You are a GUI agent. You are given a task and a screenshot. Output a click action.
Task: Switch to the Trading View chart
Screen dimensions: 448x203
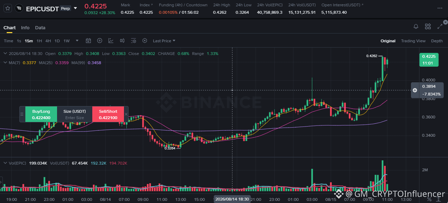[413, 41]
